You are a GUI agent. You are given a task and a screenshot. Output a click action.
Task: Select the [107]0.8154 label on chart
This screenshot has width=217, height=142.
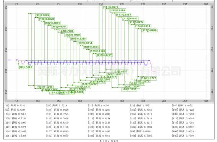tap(85, 43)
